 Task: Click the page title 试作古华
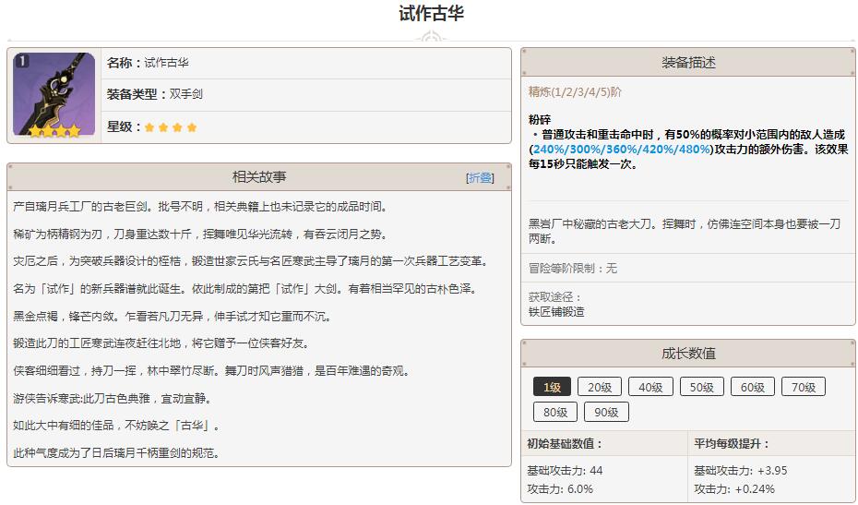(x=431, y=14)
